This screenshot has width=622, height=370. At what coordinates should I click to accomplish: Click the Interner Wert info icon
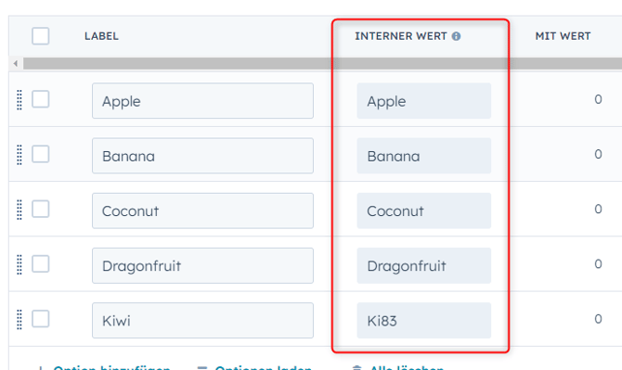pos(456,36)
